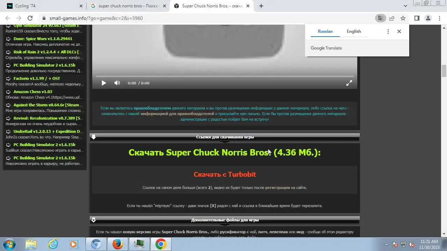Open Translate options three-dot menu
This screenshot has height=251, width=447.
[x=388, y=31]
